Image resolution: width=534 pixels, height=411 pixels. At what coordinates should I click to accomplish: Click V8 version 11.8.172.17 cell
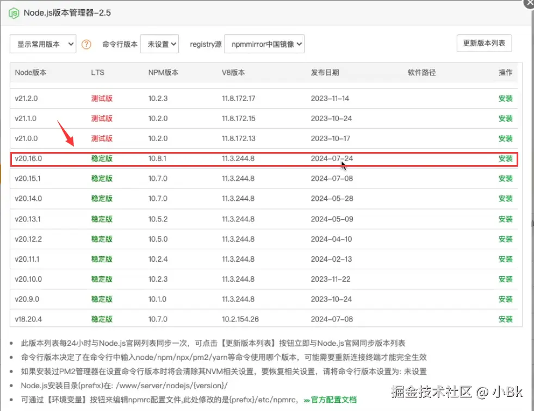238,98
